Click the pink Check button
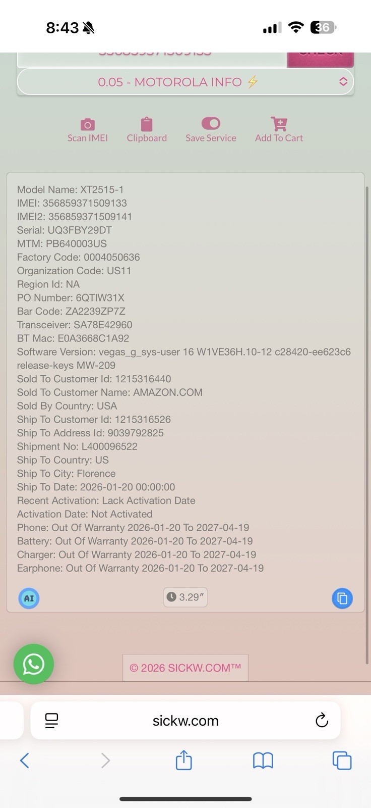This screenshot has height=808, width=371. pos(320,59)
